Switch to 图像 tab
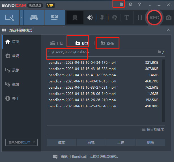Viewport: 174px width, 162px height. (x=107, y=43)
